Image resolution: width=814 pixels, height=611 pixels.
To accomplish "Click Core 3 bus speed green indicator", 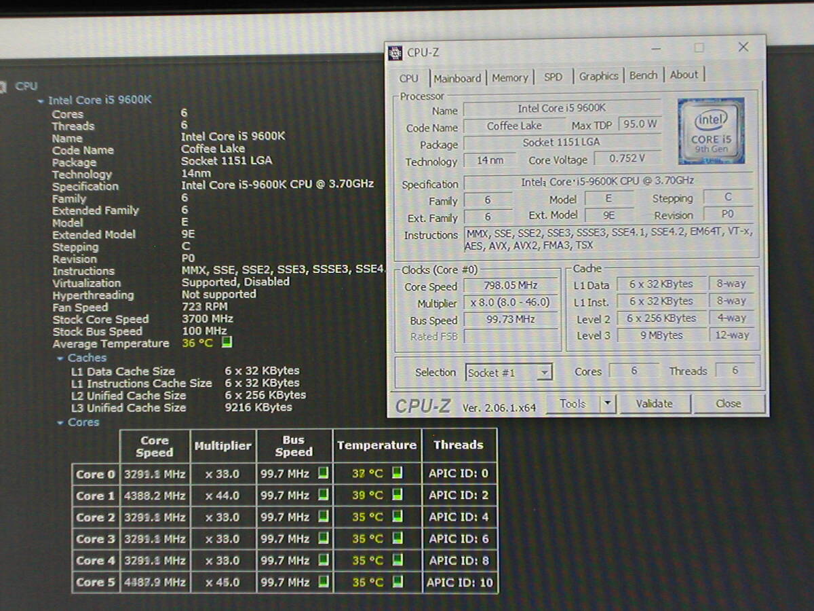I will click(324, 538).
